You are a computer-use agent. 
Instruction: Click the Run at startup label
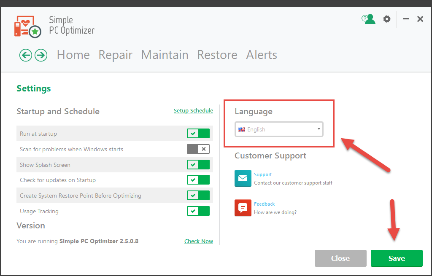point(38,134)
